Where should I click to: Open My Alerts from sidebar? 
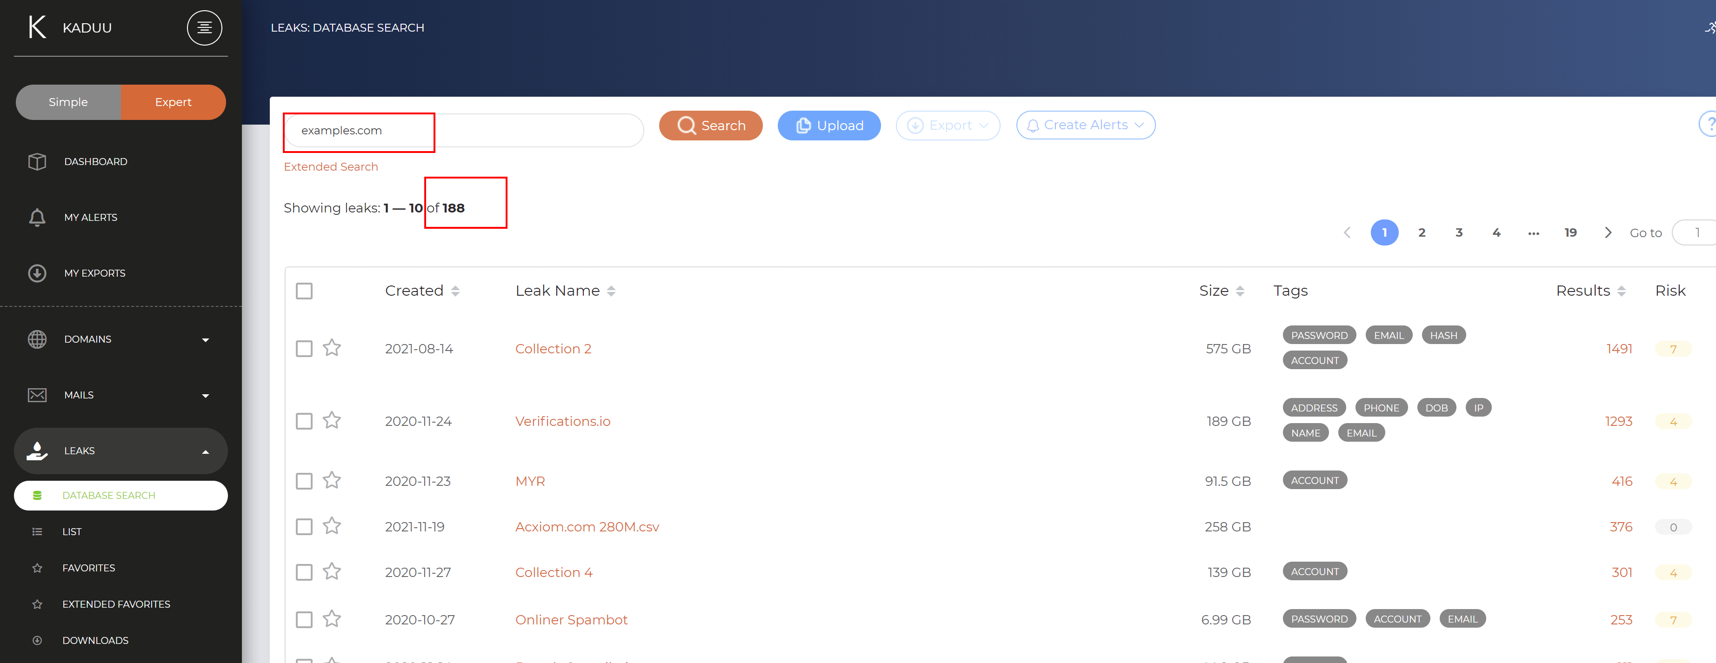pos(91,218)
